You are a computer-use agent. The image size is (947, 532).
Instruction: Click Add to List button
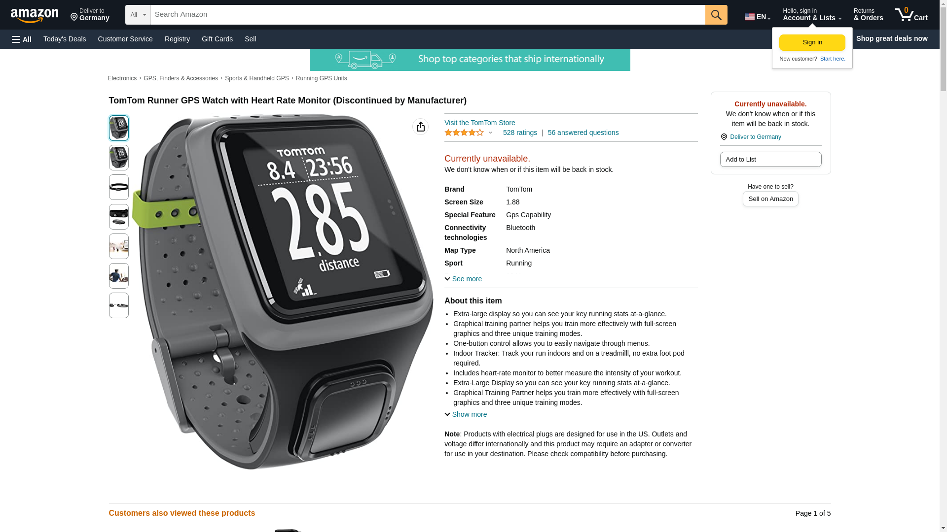coord(770,159)
